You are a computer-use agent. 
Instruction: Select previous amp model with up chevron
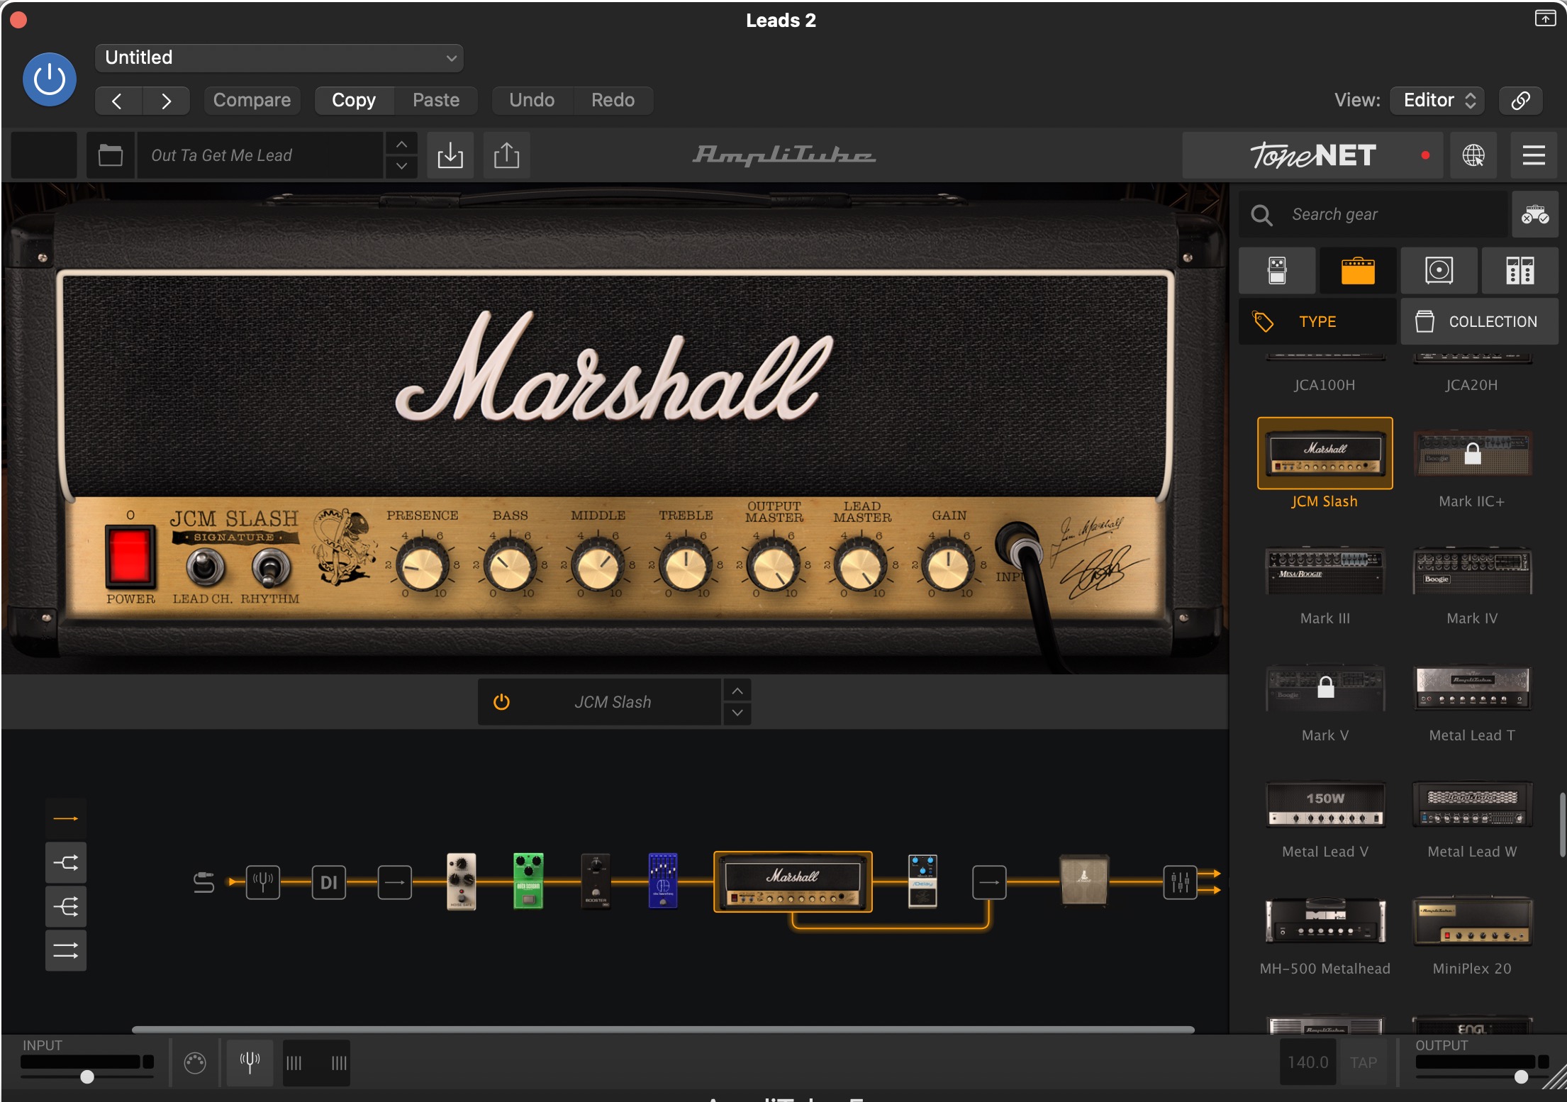(x=737, y=691)
